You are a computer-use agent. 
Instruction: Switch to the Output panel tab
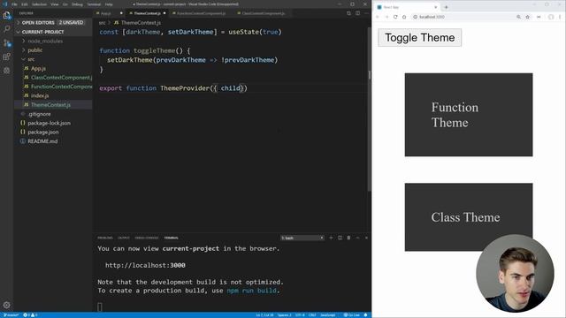tap(124, 238)
